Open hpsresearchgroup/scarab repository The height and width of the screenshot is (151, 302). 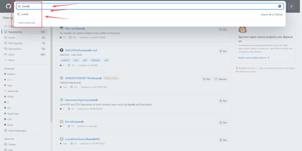tap(81, 100)
